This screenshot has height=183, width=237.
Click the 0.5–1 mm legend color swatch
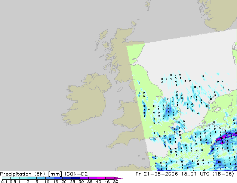pos(15,178)
